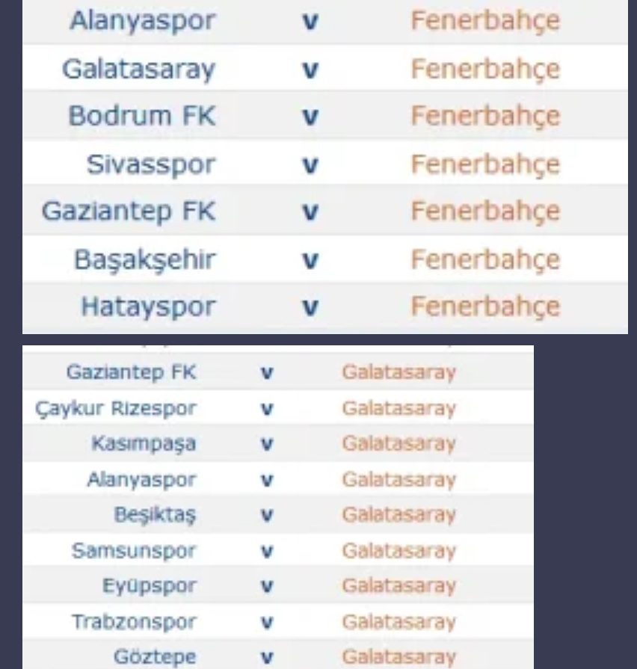Open Trabzonspor team link
The width and height of the screenshot is (637, 669).
pos(134,622)
